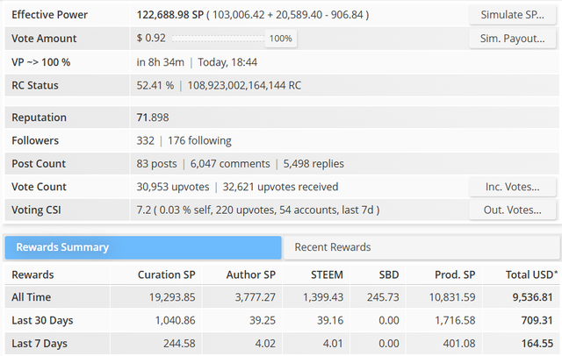Click All Time total USD 9,536.81

pos(532,297)
